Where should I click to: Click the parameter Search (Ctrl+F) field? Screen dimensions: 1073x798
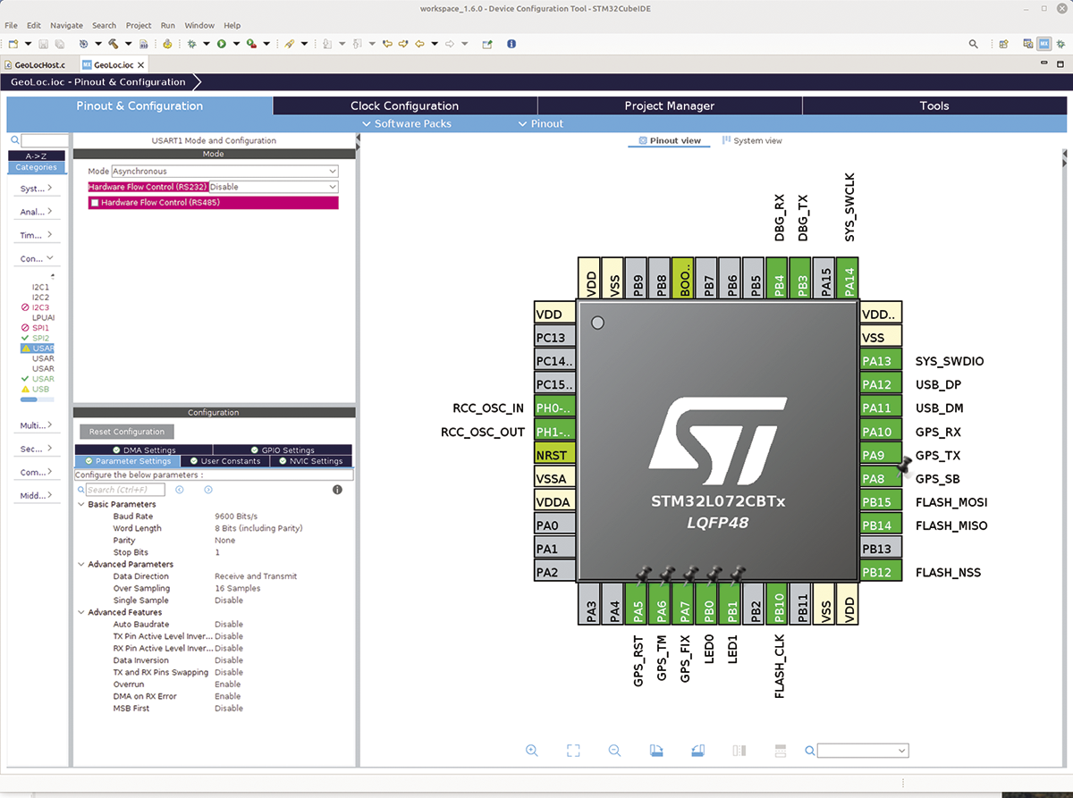(x=125, y=490)
